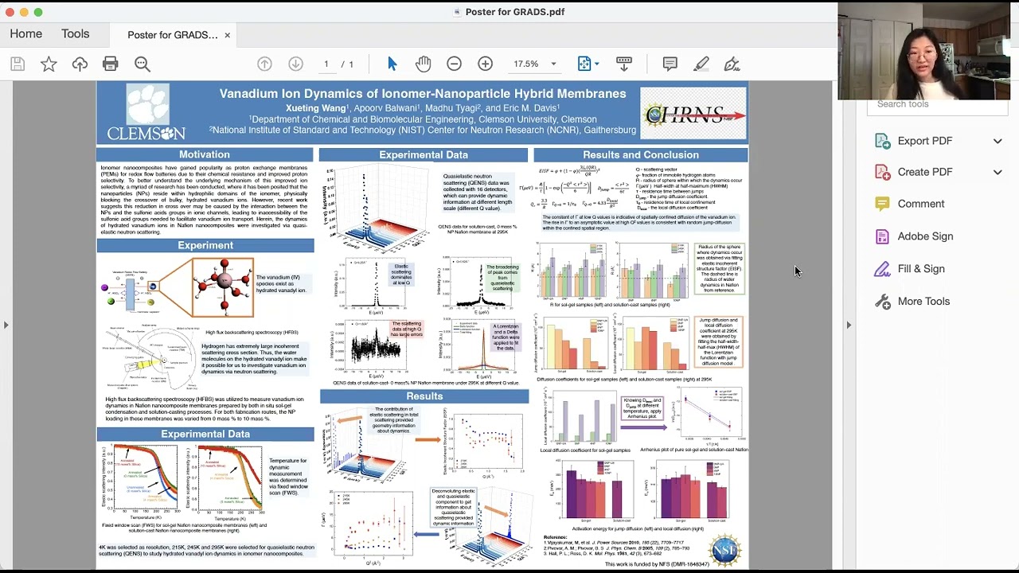This screenshot has height=573, width=1019.
Task: Open the sign document pen icon
Action: point(732,64)
